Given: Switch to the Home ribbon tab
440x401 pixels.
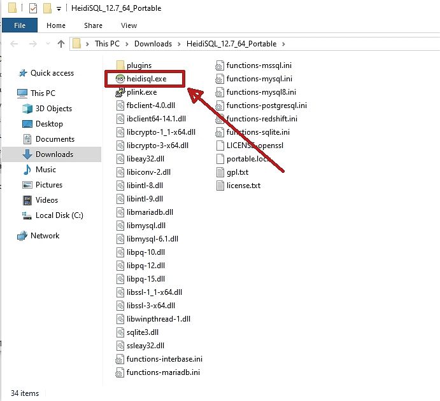Looking at the screenshot, I should (56, 25).
